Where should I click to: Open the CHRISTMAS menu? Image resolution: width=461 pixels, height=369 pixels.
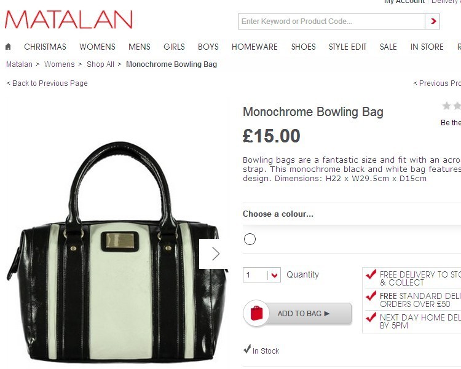click(x=45, y=47)
